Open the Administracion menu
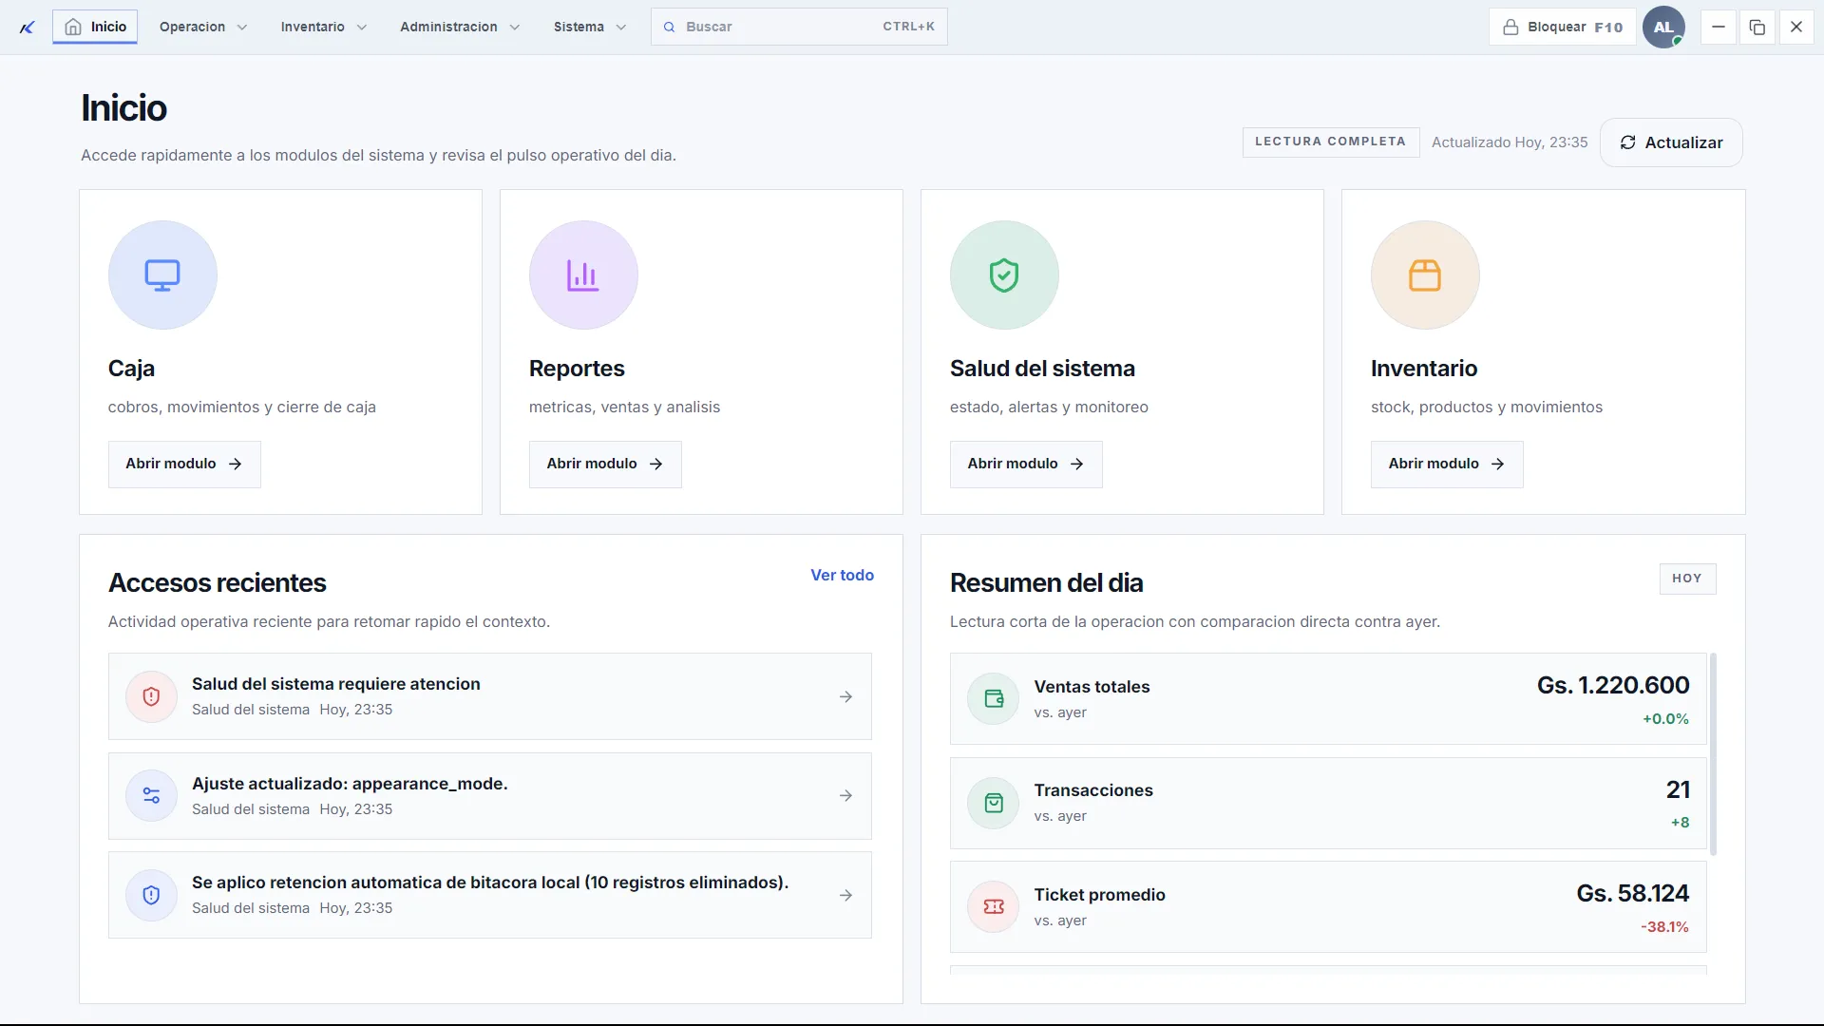This screenshot has height=1026, width=1824. (460, 27)
